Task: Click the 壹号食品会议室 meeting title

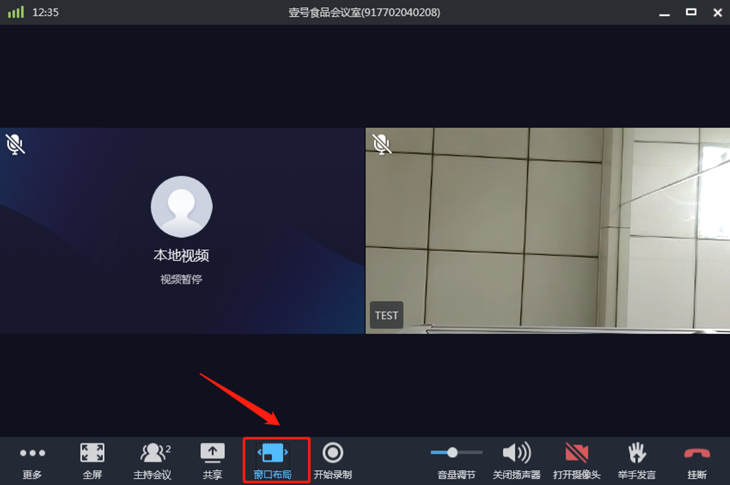Action: click(364, 12)
